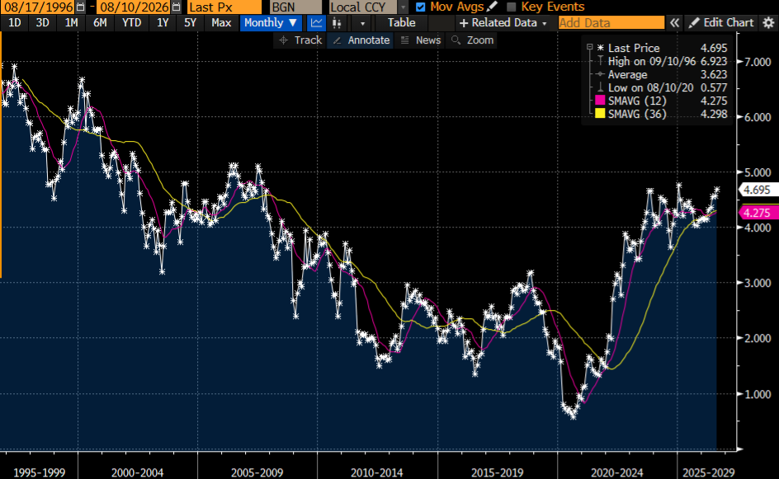Image resolution: width=779 pixels, height=479 pixels.
Task: Click the SMAVG (36) yellow color swatch
Action: pyautogui.click(x=600, y=113)
